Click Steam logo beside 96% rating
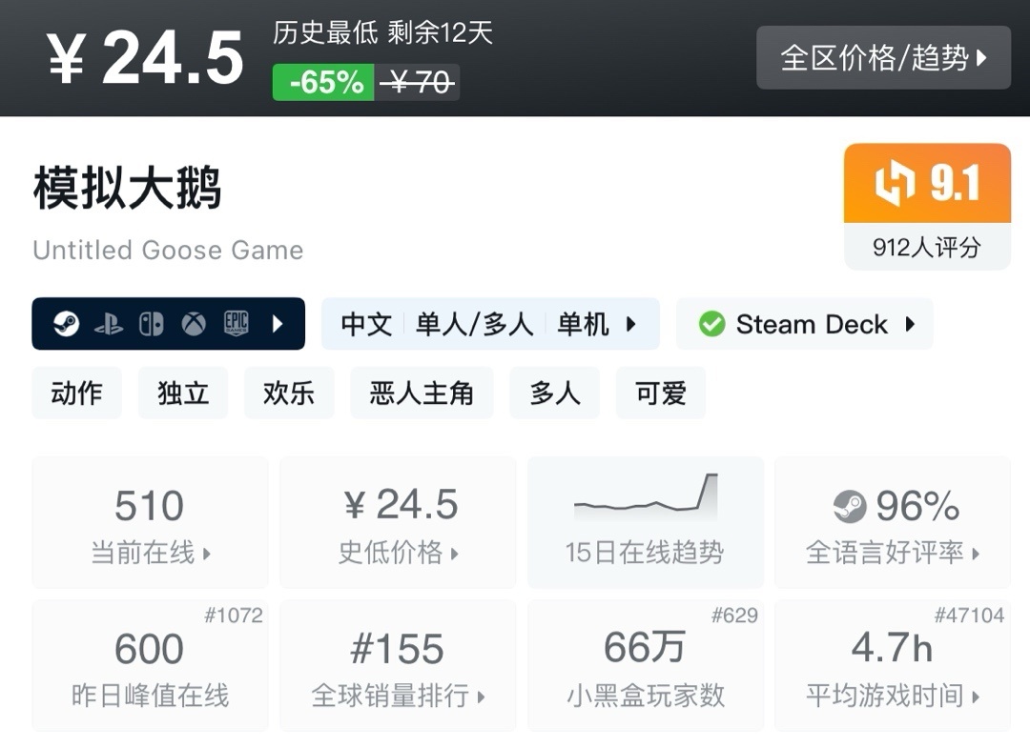The height and width of the screenshot is (747, 1030). tap(850, 507)
